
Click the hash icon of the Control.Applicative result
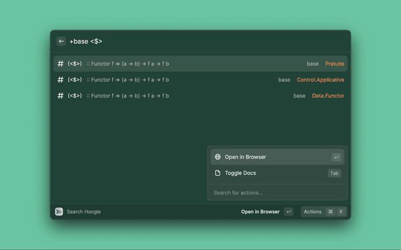point(61,80)
